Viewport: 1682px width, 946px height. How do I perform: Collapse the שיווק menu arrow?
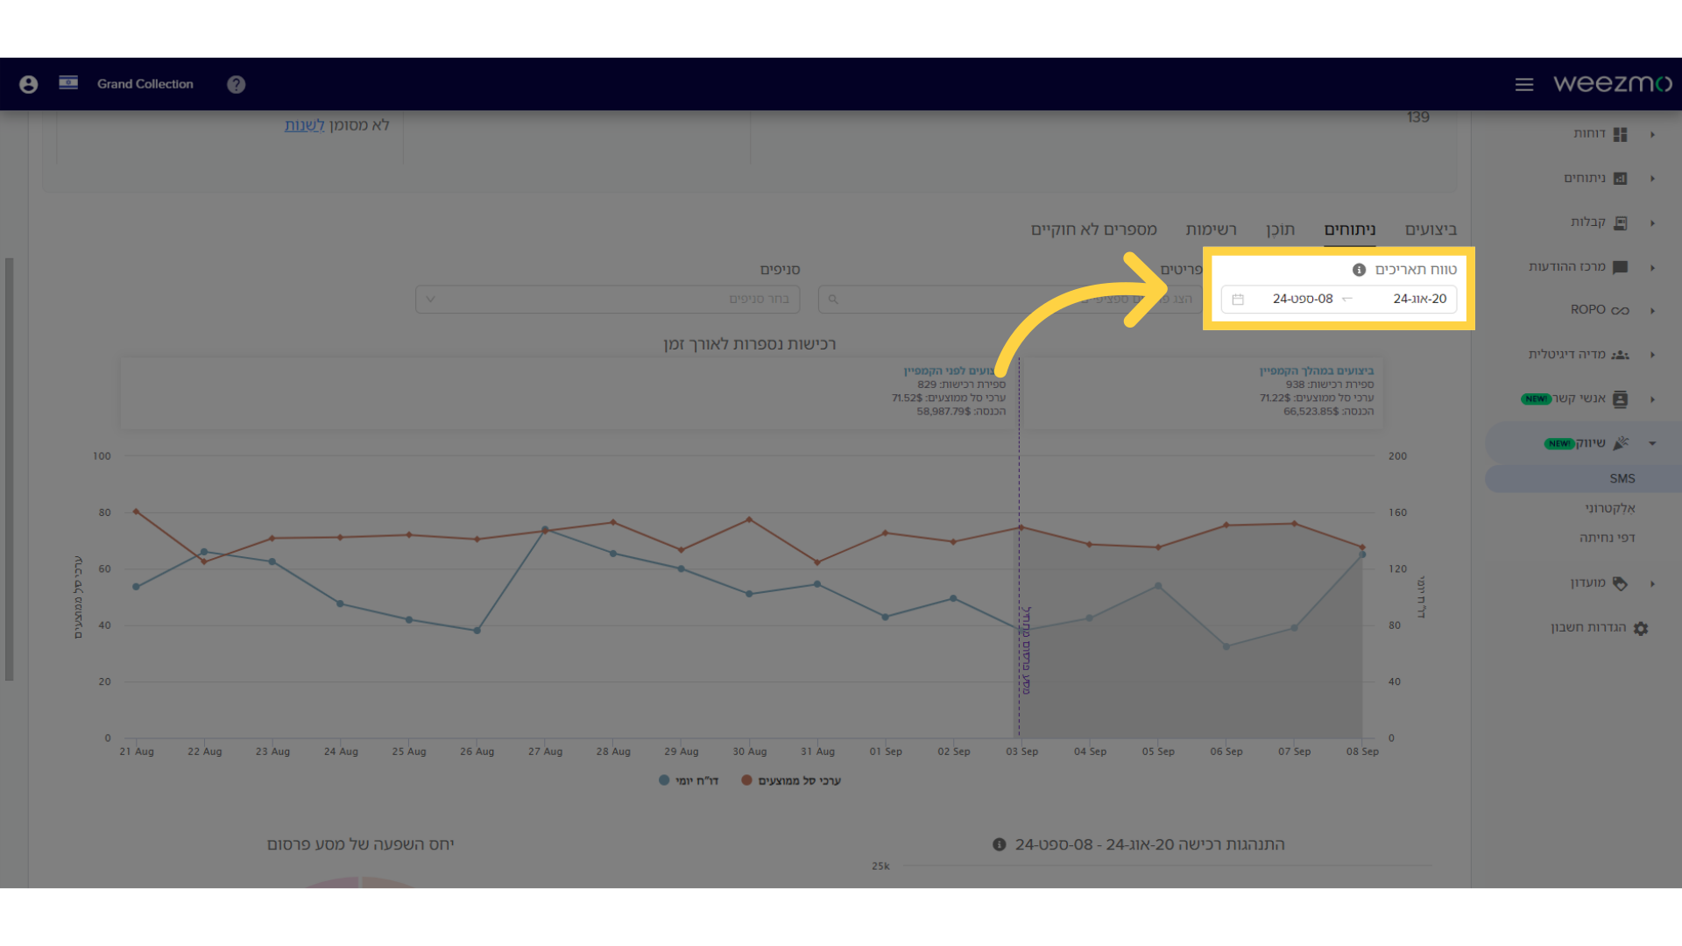(x=1652, y=443)
